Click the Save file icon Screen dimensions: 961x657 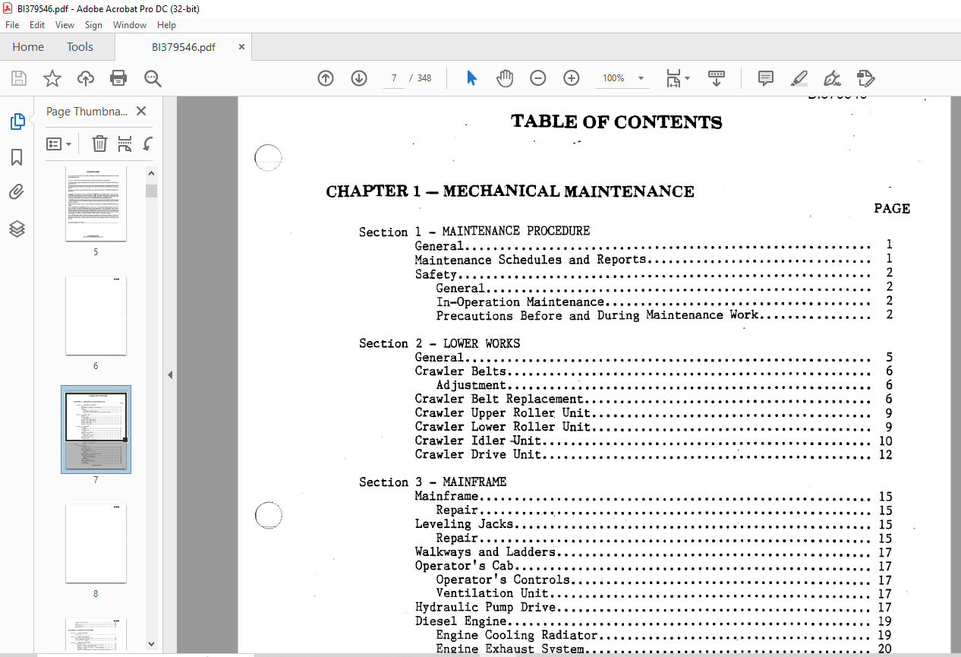(x=19, y=78)
